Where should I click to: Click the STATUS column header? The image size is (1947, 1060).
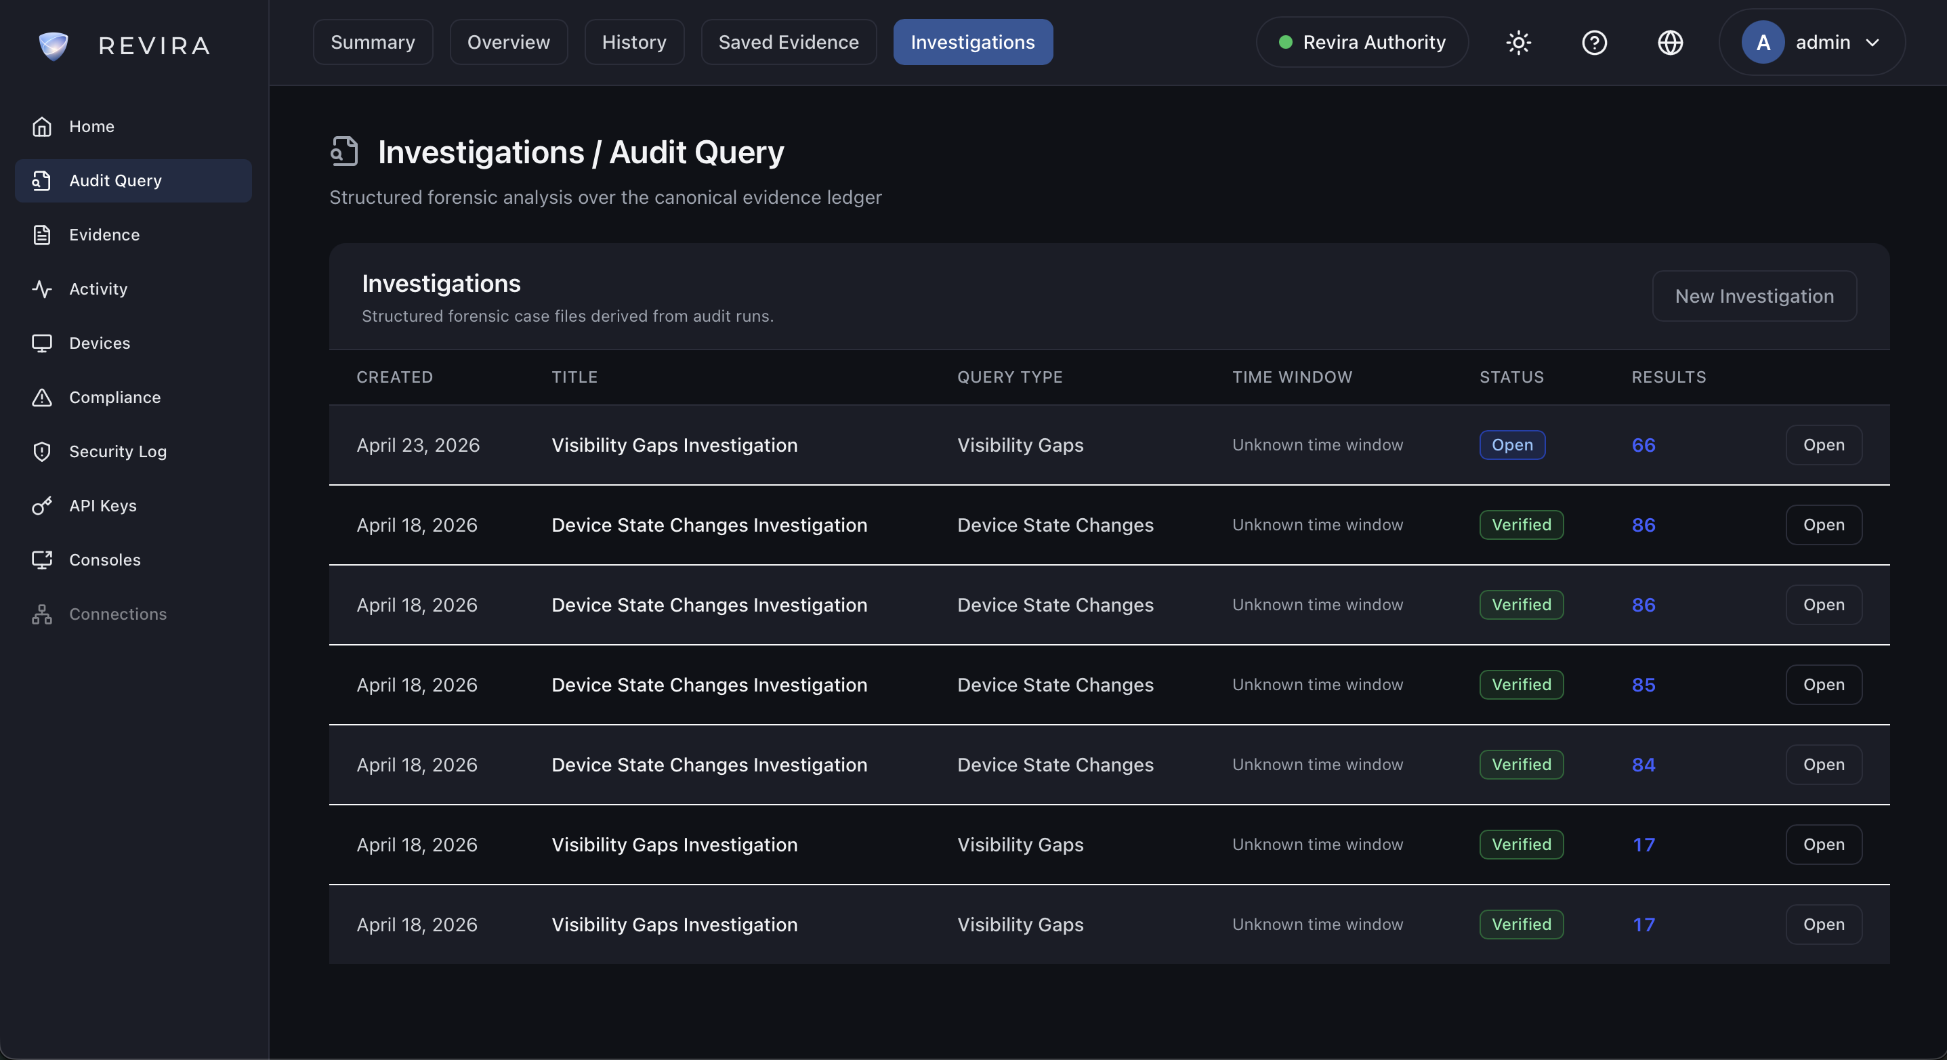1511,377
